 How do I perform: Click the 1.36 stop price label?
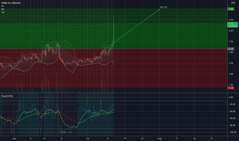tap(231, 88)
